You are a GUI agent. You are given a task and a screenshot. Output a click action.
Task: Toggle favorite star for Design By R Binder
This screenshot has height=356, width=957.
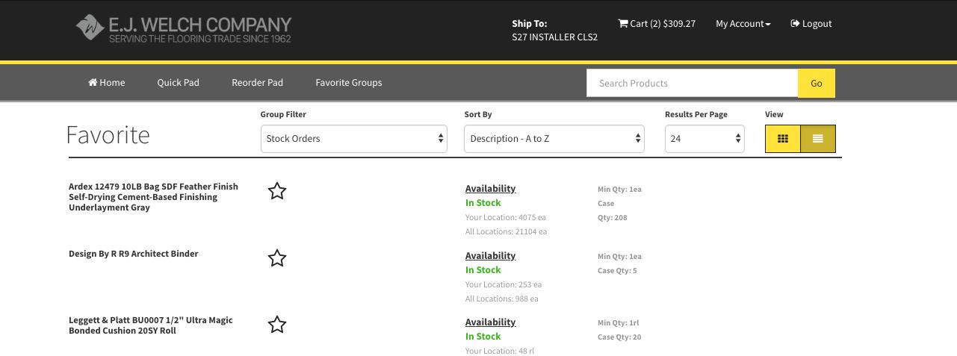pos(277,258)
